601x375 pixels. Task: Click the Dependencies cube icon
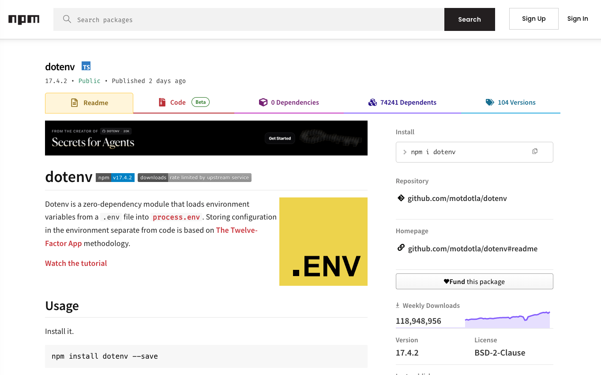(x=263, y=102)
